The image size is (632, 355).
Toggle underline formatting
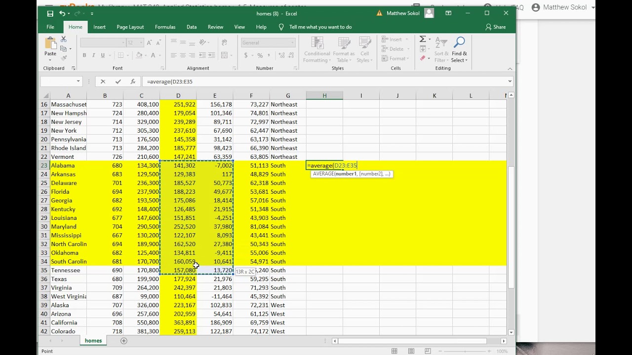(103, 55)
